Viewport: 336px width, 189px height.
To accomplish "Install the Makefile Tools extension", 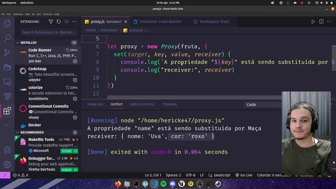I will (x=67, y=151).
